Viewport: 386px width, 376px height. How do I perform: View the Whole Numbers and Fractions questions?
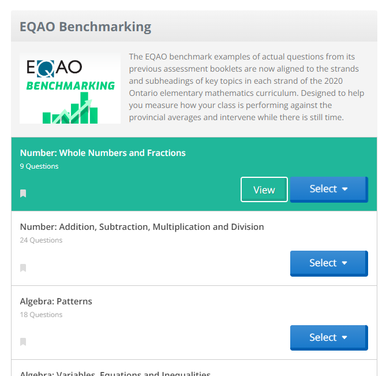pyautogui.click(x=264, y=189)
